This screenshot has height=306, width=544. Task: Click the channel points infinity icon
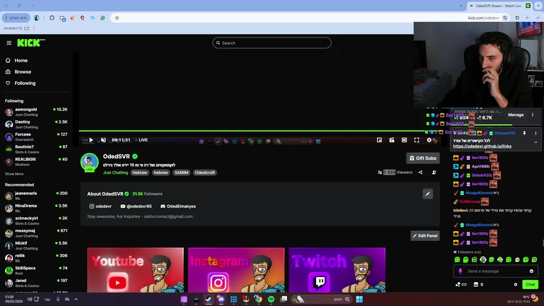(461, 285)
